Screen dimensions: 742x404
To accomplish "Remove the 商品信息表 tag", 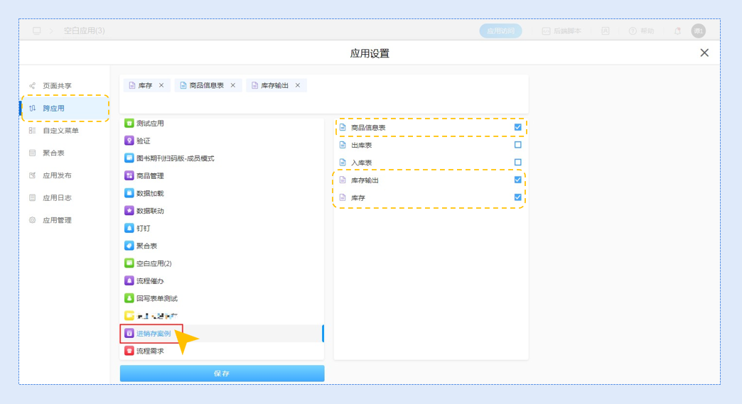I will [233, 85].
